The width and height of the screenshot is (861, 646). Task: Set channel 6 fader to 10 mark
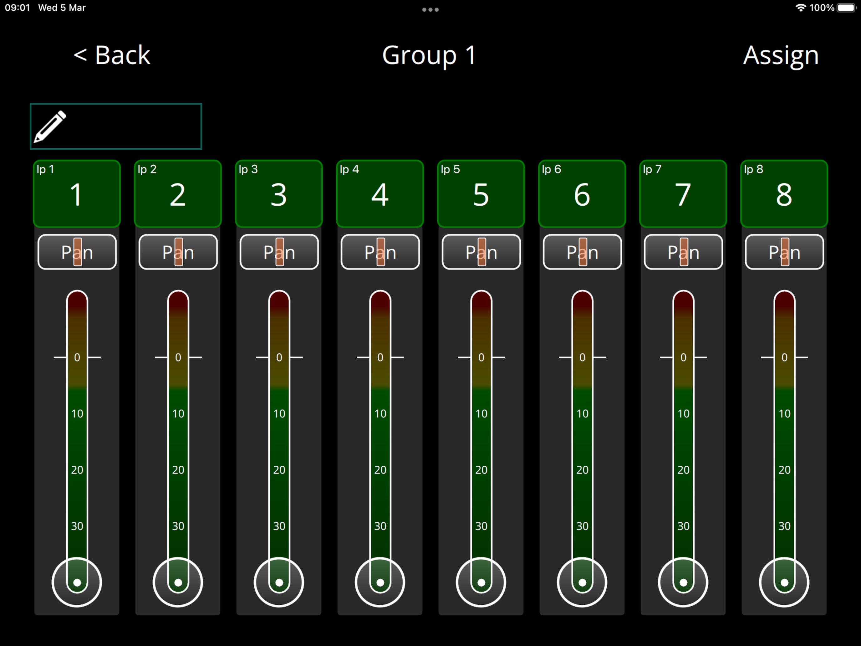click(582, 413)
